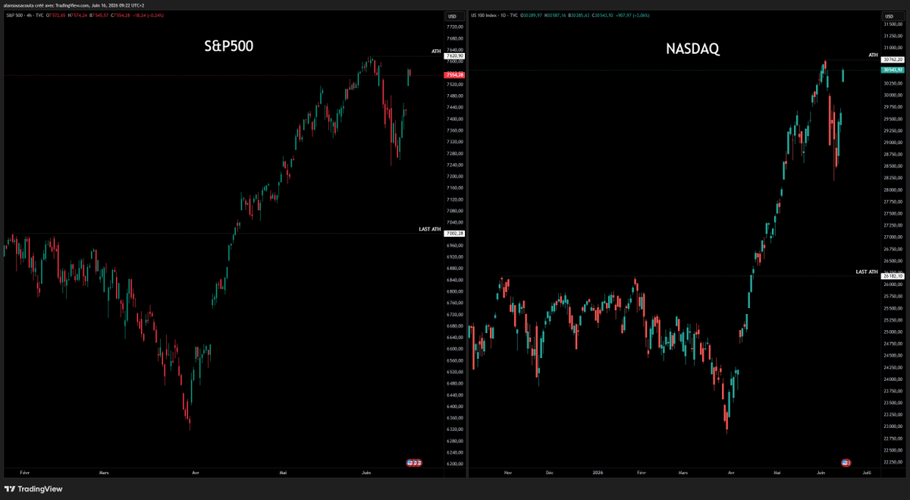This screenshot has width=910, height=500.
Task: Click the Mars label on S&P500 time axis
Action: 105,471
